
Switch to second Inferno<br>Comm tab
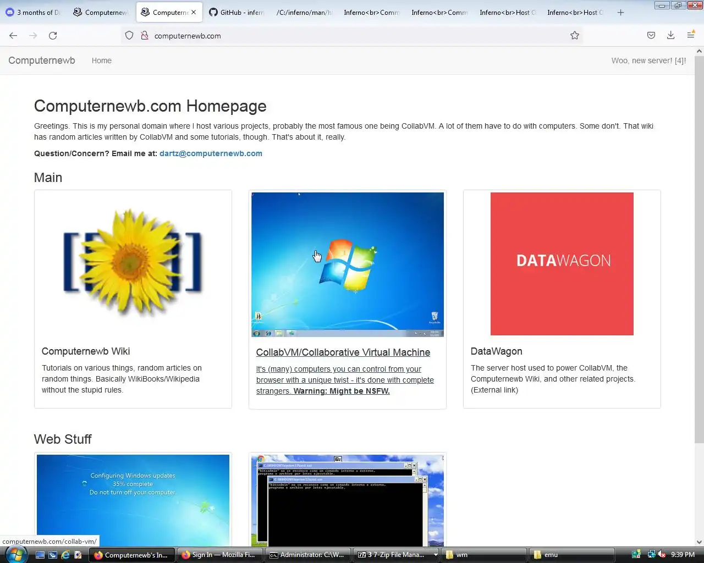pyautogui.click(x=440, y=12)
